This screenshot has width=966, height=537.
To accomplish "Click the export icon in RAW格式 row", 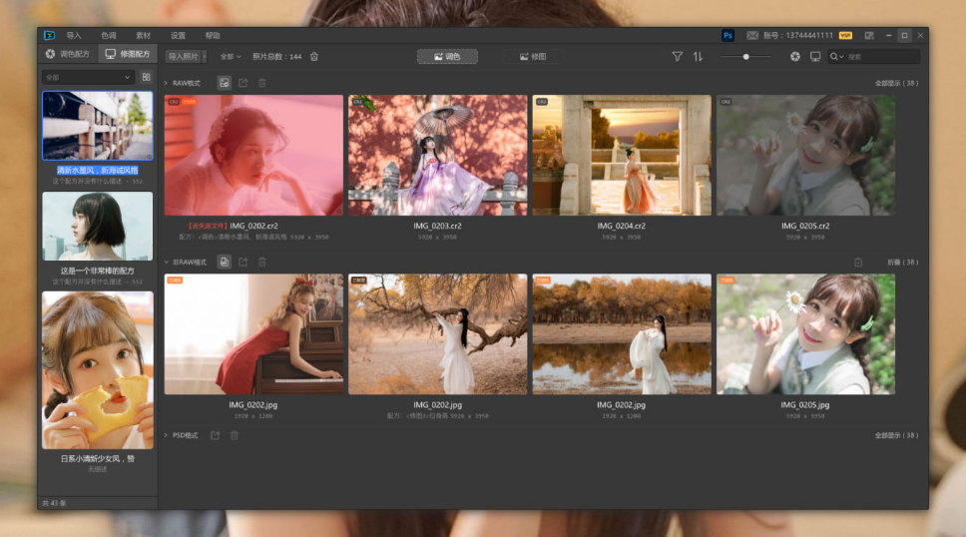I will click(242, 83).
